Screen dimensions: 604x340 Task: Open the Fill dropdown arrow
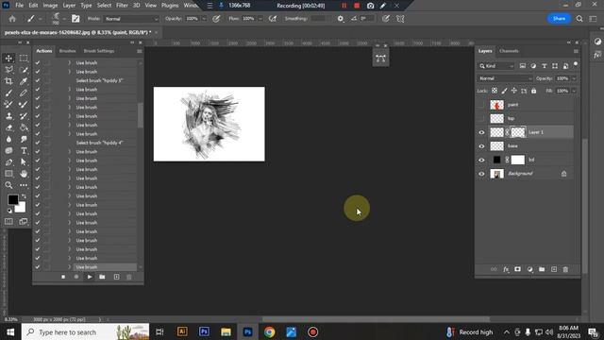[x=574, y=91]
